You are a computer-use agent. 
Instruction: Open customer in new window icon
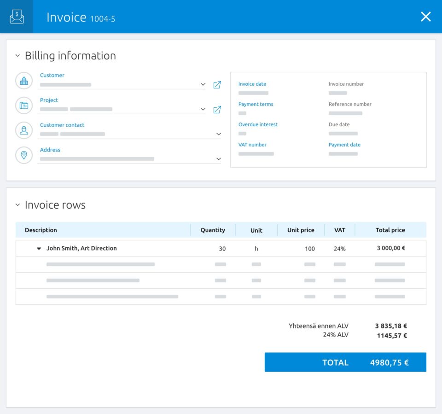click(x=217, y=85)
